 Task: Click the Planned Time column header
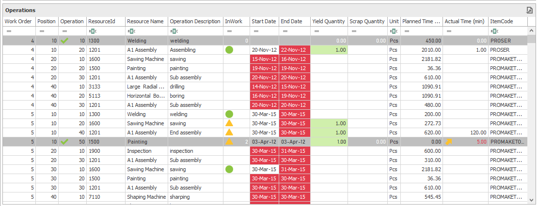(x=421, y=21)
